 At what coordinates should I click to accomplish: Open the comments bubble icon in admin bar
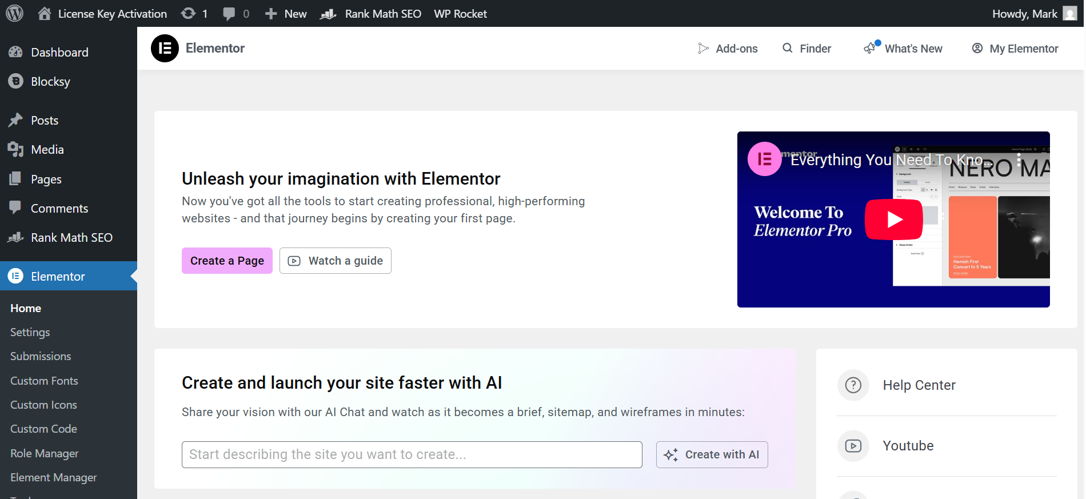click(229, 14)
